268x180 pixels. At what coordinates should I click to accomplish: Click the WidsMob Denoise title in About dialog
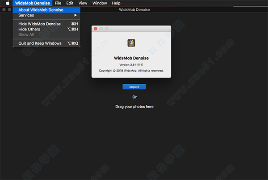coord(131,58)
